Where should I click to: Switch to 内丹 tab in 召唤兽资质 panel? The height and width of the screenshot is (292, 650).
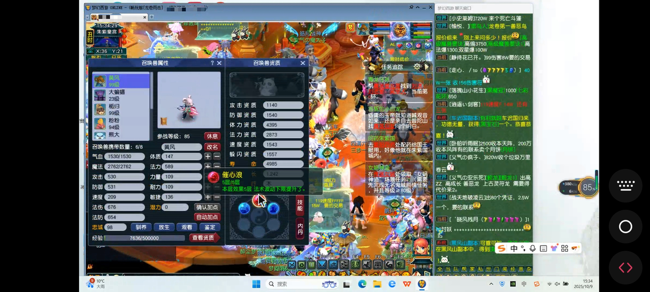(x=300, y=229)
